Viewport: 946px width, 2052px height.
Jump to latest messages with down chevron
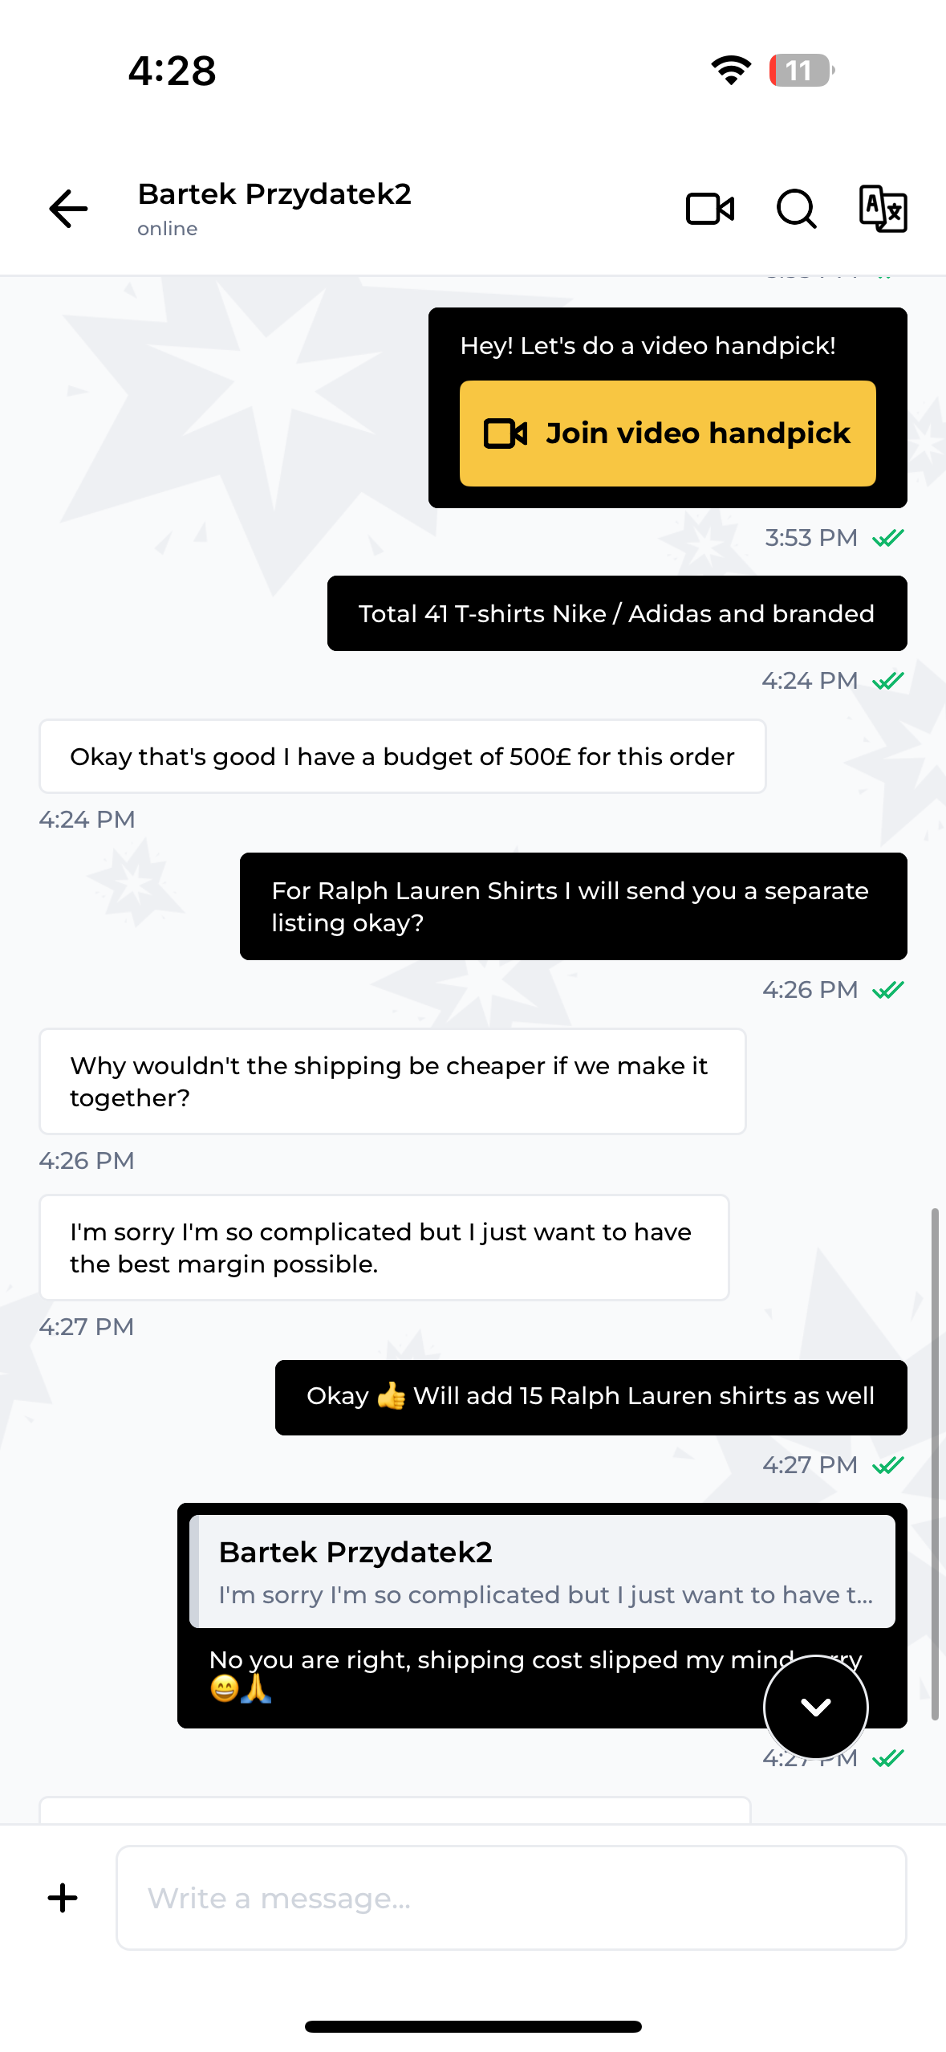tap(815, 1707)
